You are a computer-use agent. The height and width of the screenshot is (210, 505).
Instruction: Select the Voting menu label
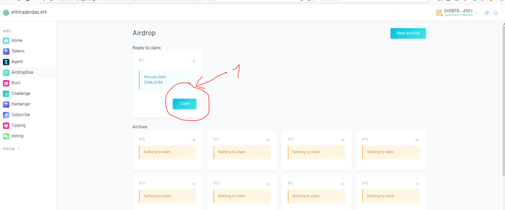(x=17, y=136)
